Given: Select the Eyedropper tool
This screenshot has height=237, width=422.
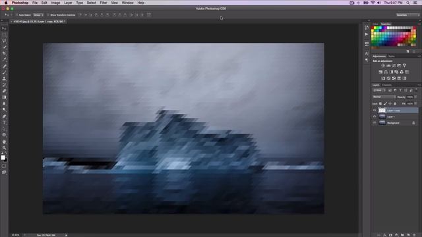Looking at the screenshot, I should point(4,60).
